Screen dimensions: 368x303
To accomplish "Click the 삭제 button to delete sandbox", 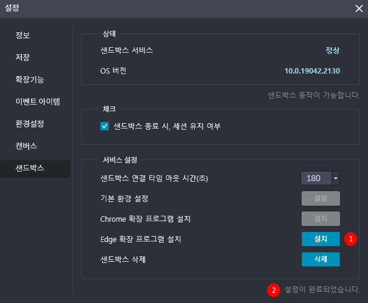I will tap(321, 259).
